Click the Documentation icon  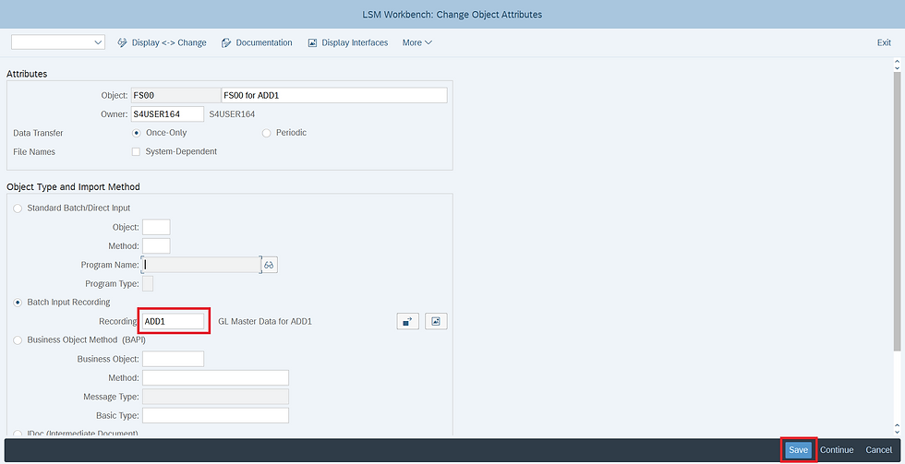[x=226, y=42]
